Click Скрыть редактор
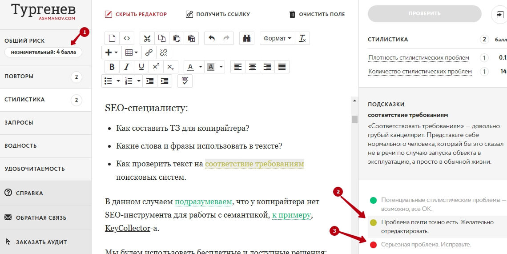 136,14
